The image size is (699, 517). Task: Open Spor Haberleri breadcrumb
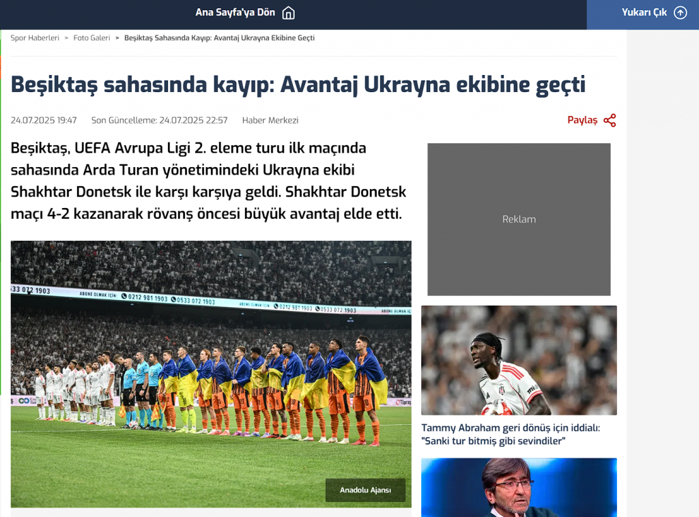click(35, 38)
